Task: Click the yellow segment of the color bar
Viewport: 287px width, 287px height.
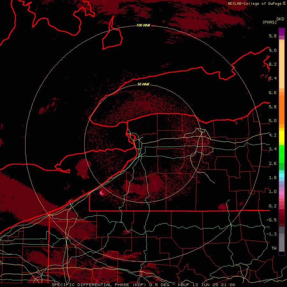Action: pos(282,136)
